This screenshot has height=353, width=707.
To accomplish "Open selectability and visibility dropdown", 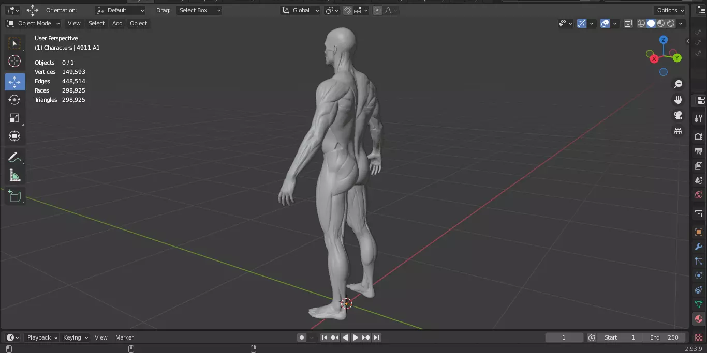I will [x=565, y=23].
